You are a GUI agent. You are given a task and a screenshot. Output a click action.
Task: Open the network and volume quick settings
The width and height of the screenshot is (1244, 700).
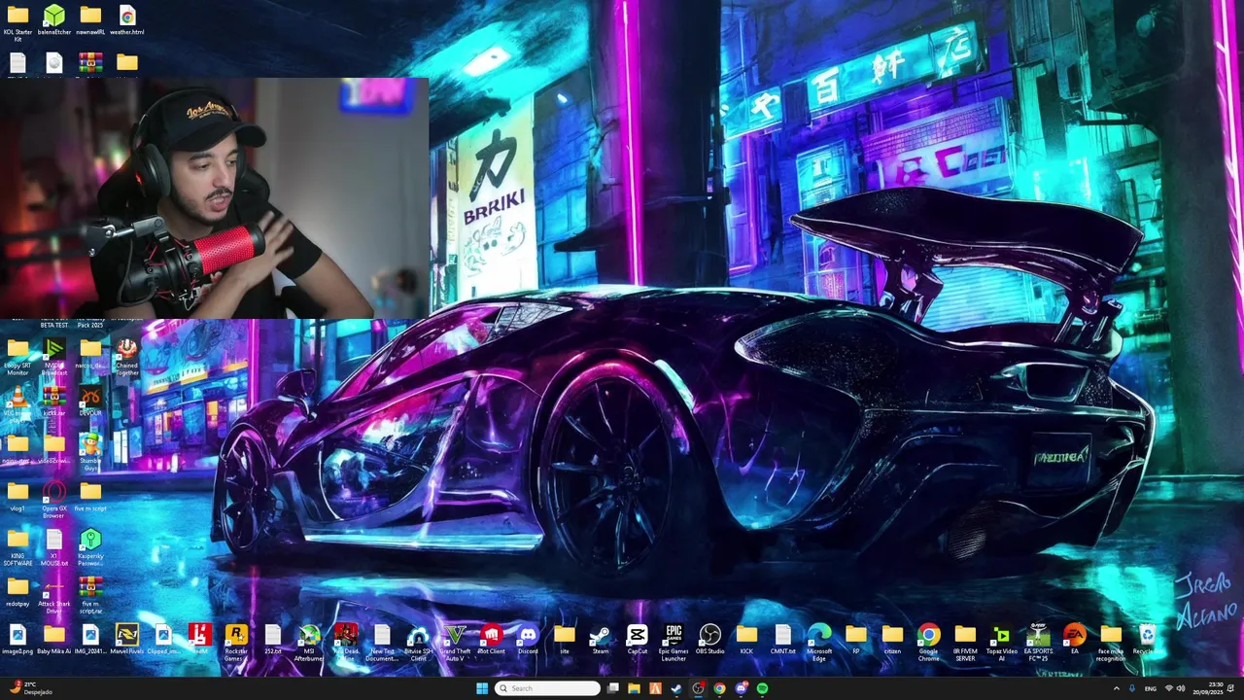click(x=1176, y=688)
